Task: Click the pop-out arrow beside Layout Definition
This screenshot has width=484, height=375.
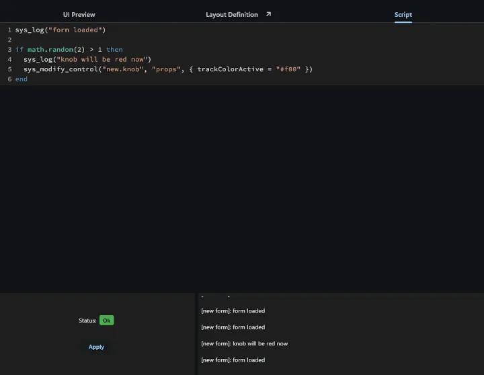Action: (x=268, y=14)
